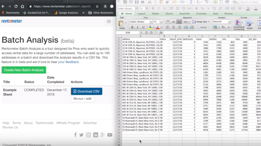Image resolution: width=261 pixels, height=146 pixels.
Task: Toggle Underline formatting in Excel ribbon
Action: [x=143, y=27]
